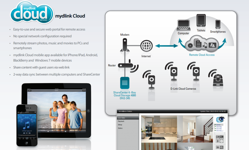Screen dimensions: 249x150
Task: Click the music note icon inside the cloud
Action: [205, 45]
